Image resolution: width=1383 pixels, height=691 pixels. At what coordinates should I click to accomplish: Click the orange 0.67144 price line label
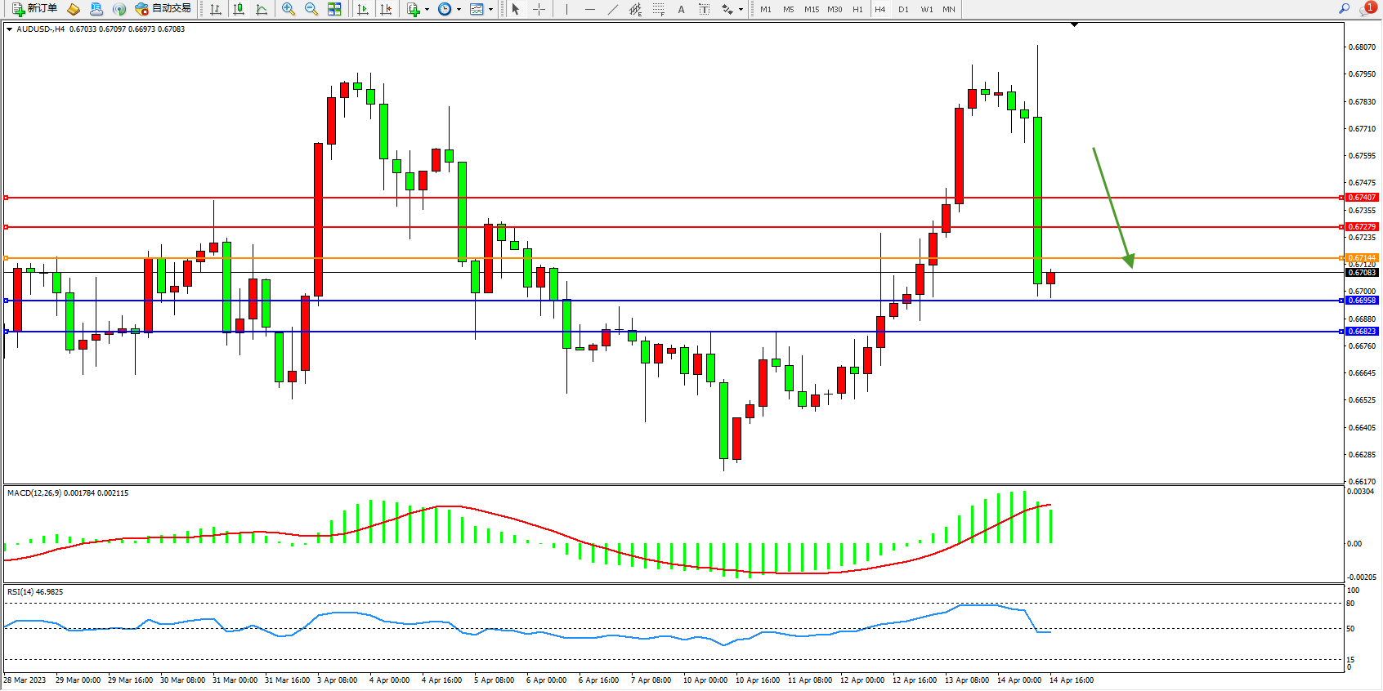coord(1362,258)
